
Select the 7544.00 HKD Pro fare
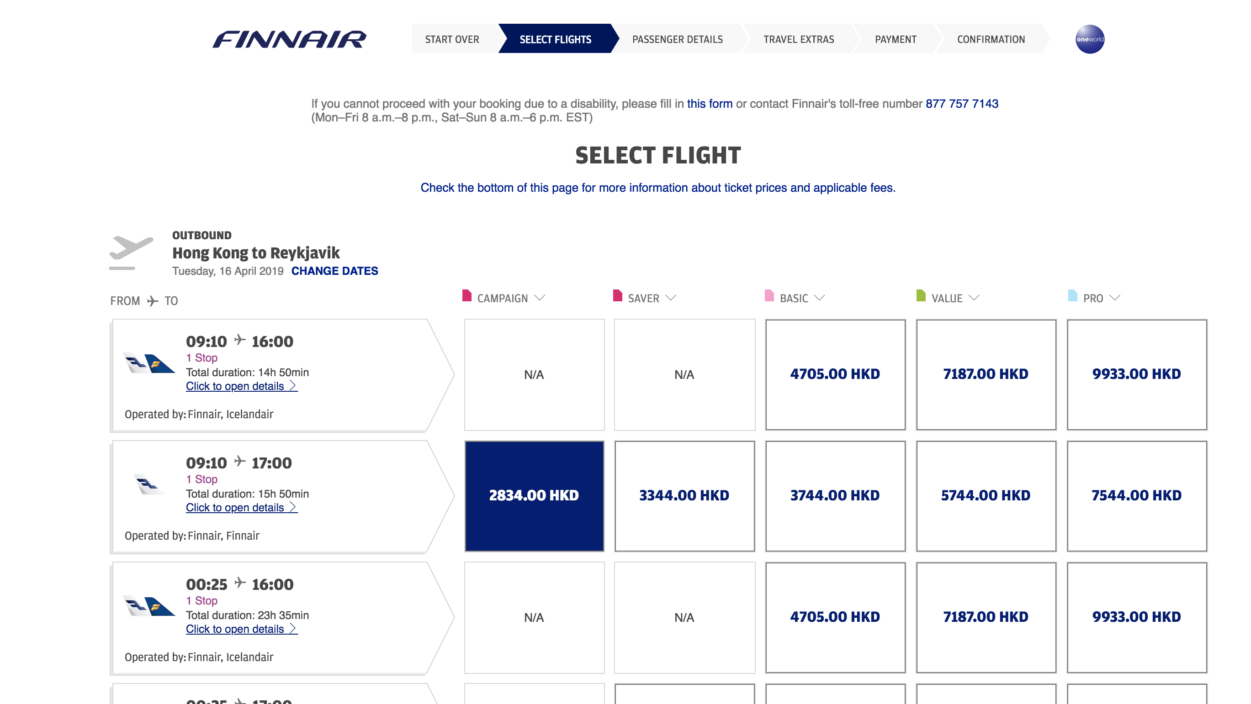coord(1136,495)
